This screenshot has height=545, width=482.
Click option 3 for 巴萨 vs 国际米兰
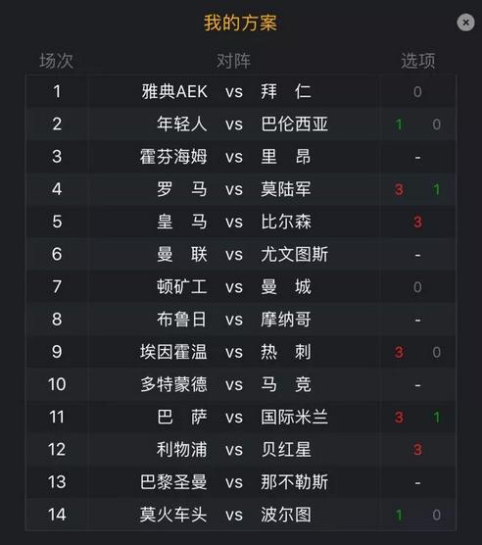coord(399,418)
